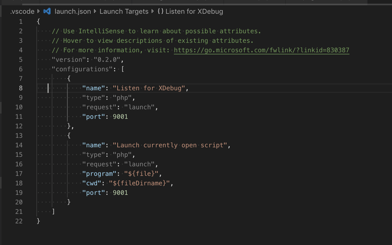
Task: Select line number 8 in the gutter
Action: (x=20, y=88)
